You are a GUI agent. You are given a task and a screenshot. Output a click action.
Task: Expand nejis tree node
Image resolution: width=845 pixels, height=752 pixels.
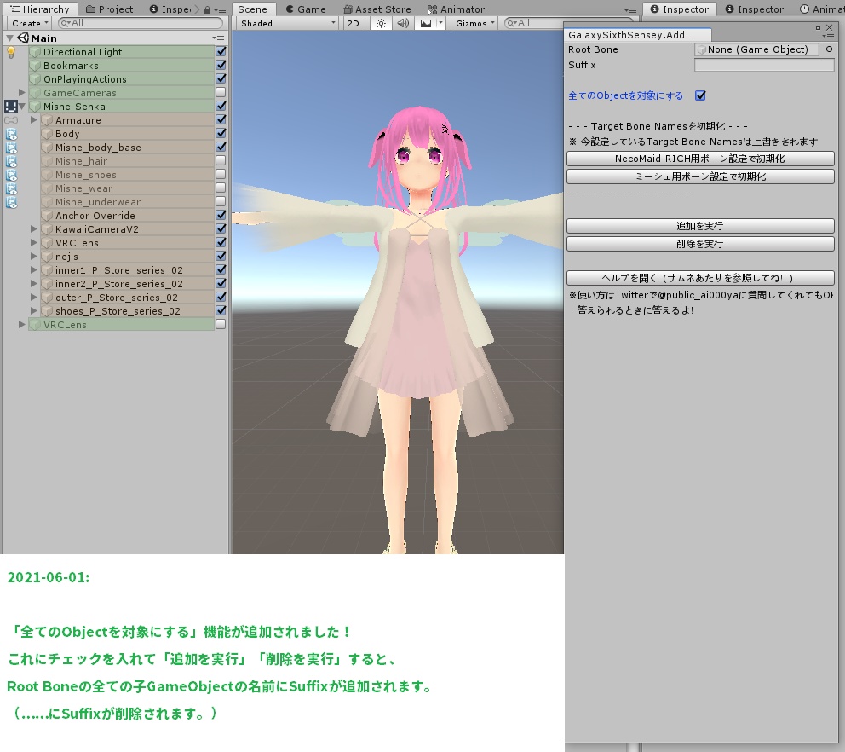click(34, 257)
